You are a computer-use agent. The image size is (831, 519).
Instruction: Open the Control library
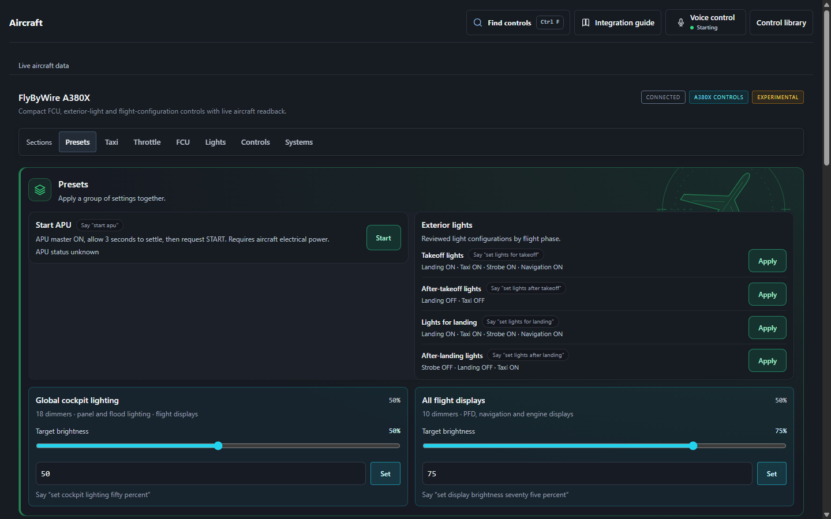(781, 22)
